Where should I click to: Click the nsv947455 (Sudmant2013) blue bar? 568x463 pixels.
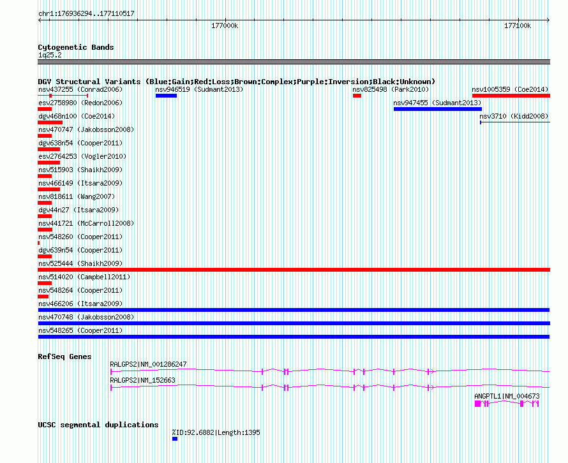coord(438,109)
